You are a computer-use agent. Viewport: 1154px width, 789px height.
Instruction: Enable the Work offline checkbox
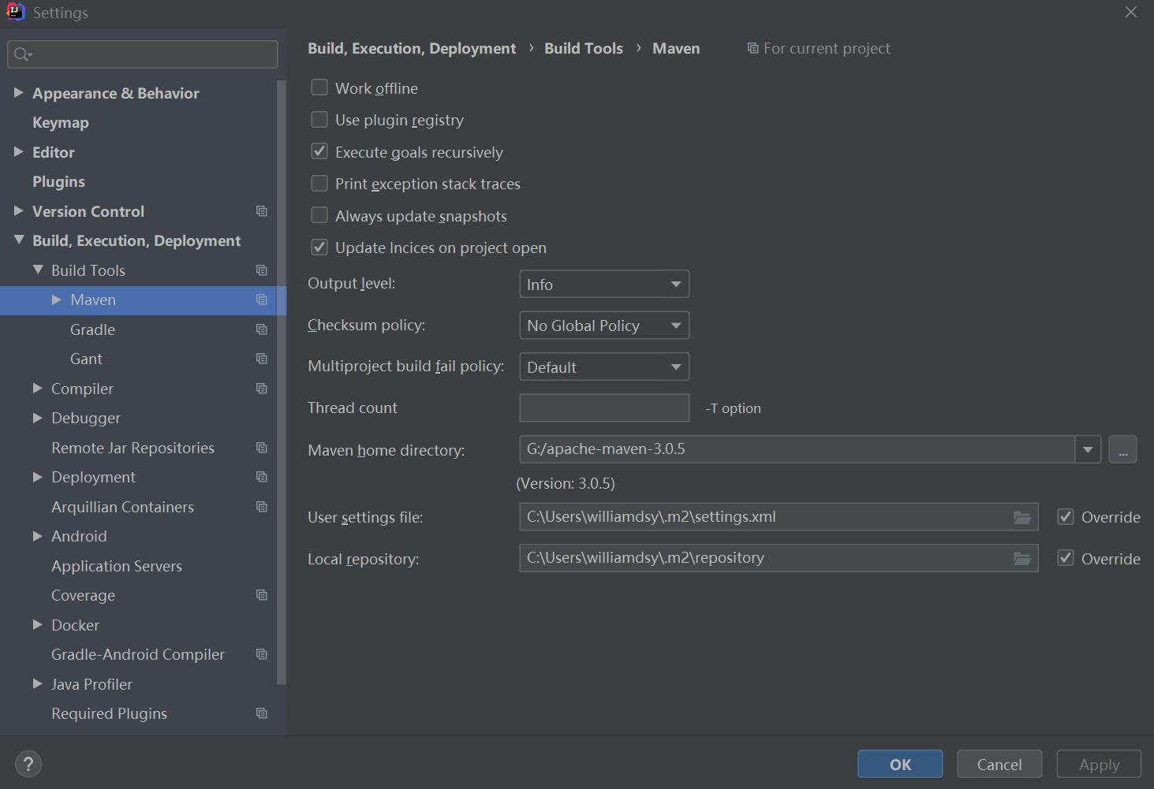coord(319,87)
